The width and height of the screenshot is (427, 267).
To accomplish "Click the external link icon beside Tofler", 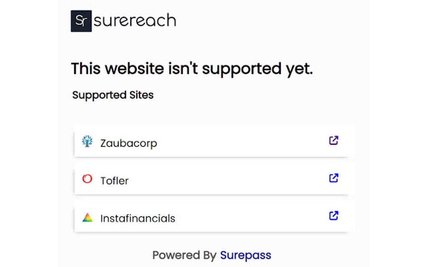I will [x=333, y=178].
